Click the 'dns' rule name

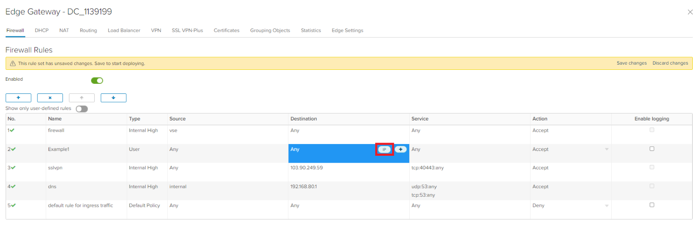pyautogui.click(x=52, y=187)
